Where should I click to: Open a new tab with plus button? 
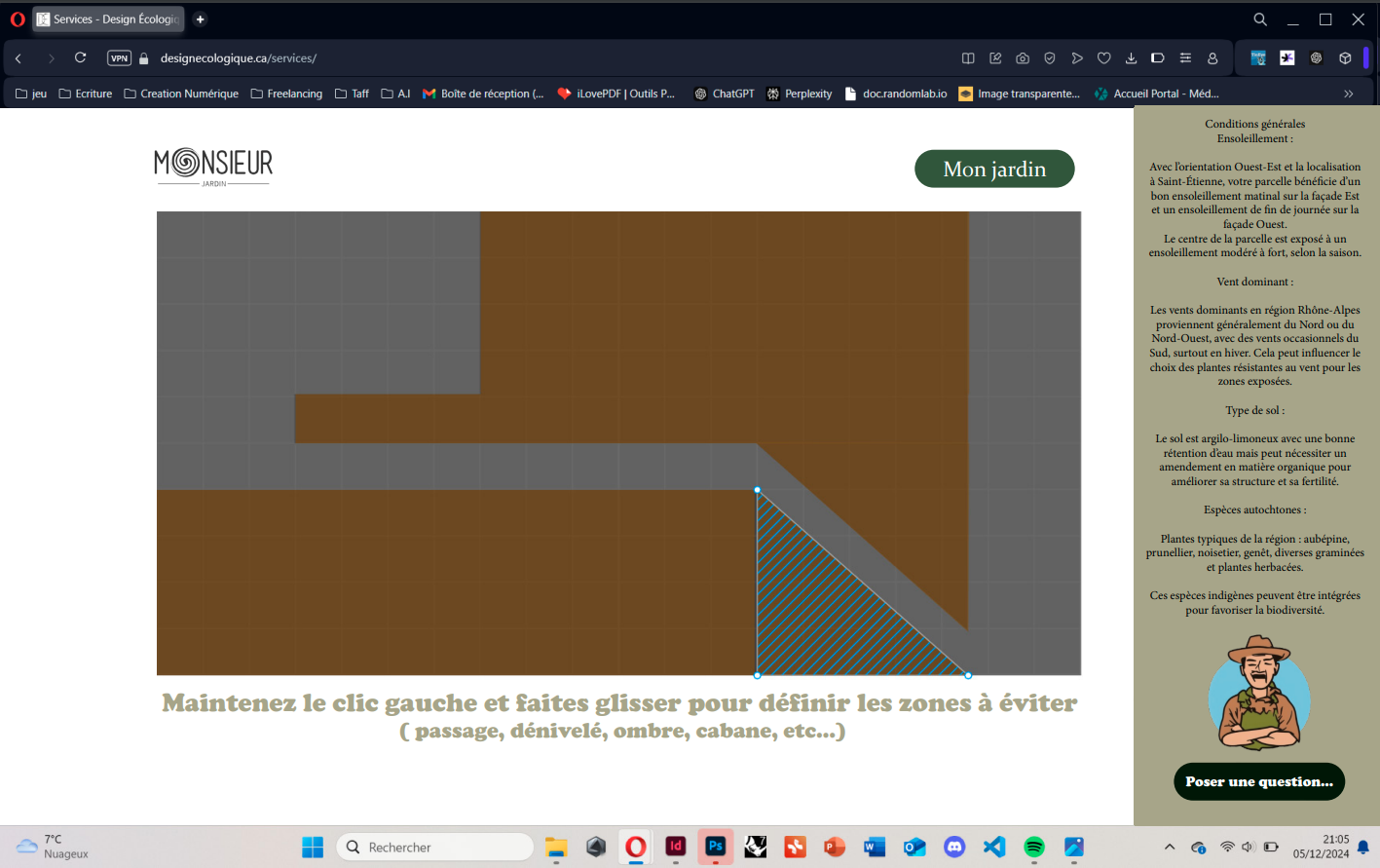(x=200, y=19)
